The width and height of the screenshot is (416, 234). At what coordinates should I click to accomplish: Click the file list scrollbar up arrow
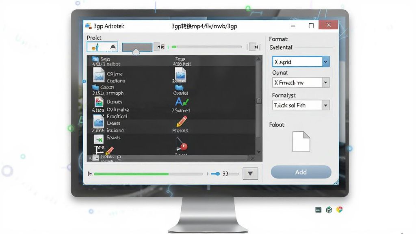[x=259, y=58]
